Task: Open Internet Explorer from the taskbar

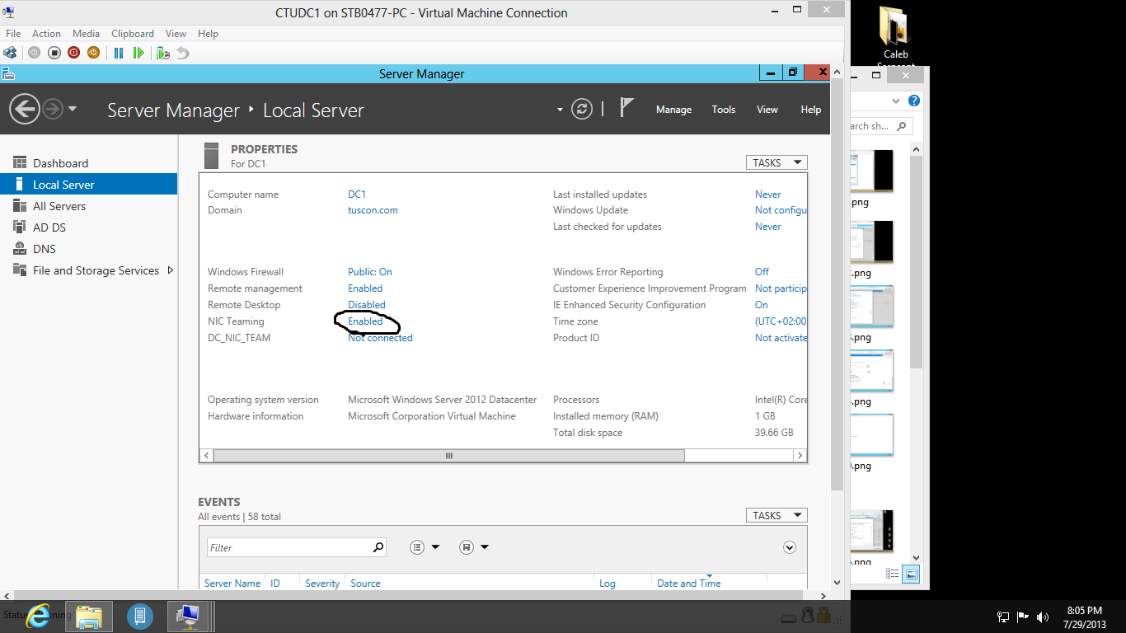Action: click(38, 616)
